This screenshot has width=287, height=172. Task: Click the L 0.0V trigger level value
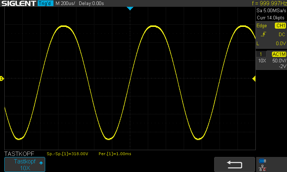click(271, 43)
